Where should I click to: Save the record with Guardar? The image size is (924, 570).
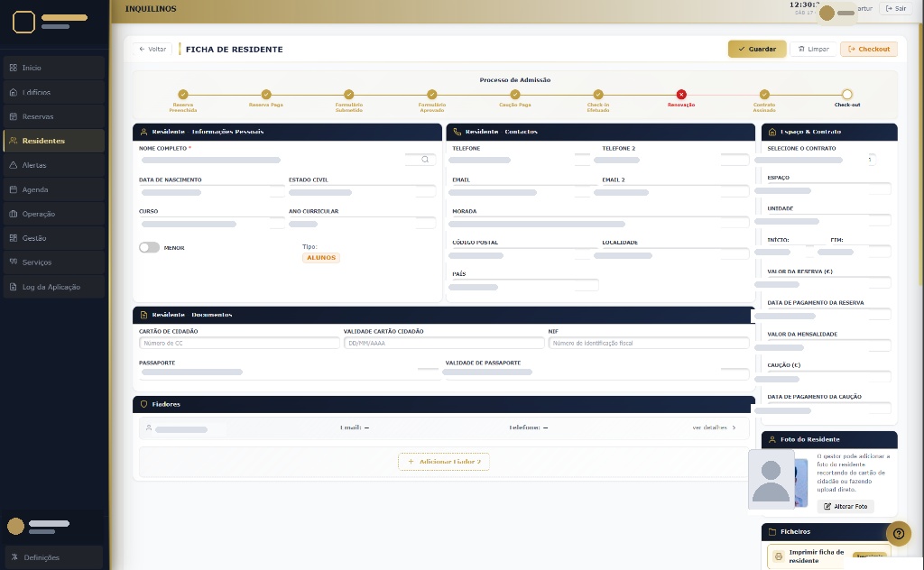(757, 49)
